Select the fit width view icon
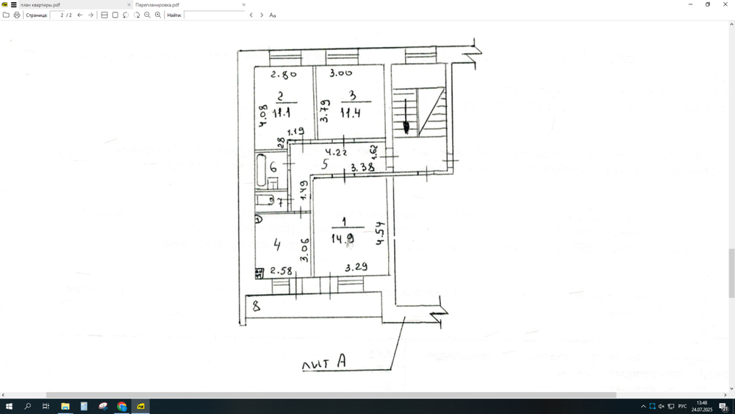The width and height of the screenshot is (735, 414). click(104, 15)
